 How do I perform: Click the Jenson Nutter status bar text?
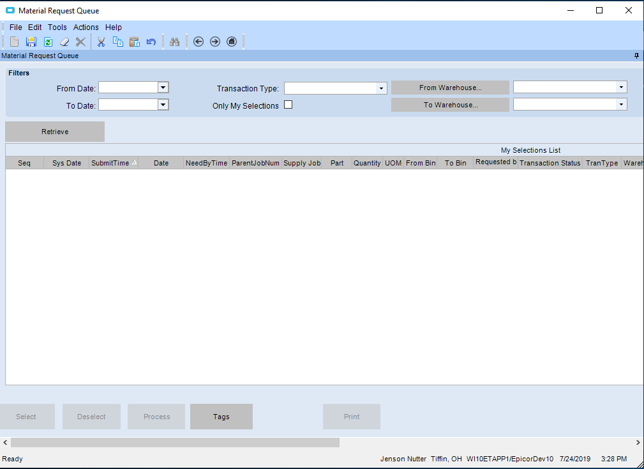point(403,459)
